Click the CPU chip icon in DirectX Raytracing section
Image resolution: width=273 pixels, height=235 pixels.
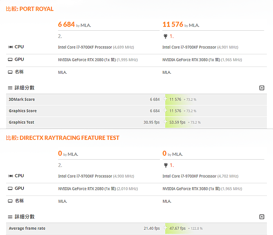tap(11, 176)
